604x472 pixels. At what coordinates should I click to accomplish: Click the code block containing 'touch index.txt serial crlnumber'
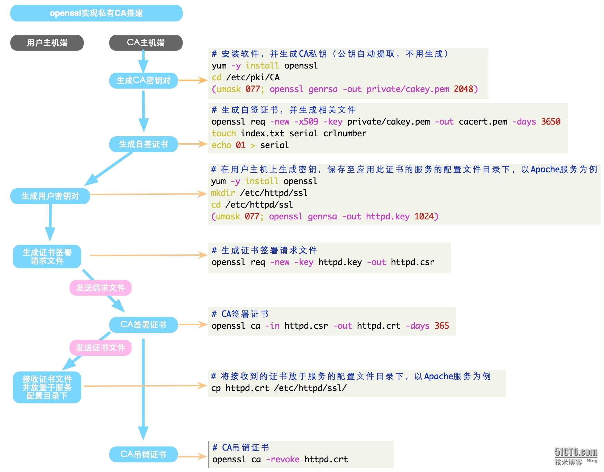point(388,128)
